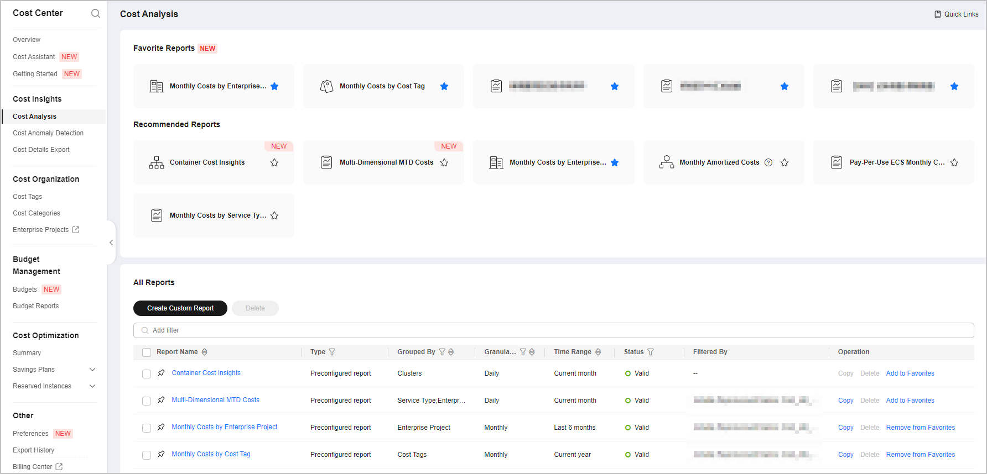The height and width of the screenshot is (474, 987).
Task: Tick checkbox for Monthly Costs by Cost Tag
Action: (147, 455)
